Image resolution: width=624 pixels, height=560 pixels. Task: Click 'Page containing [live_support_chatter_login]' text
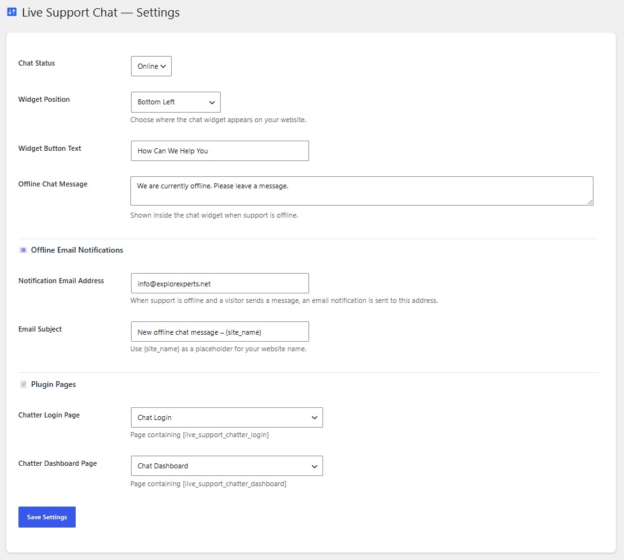pos(199,435)
